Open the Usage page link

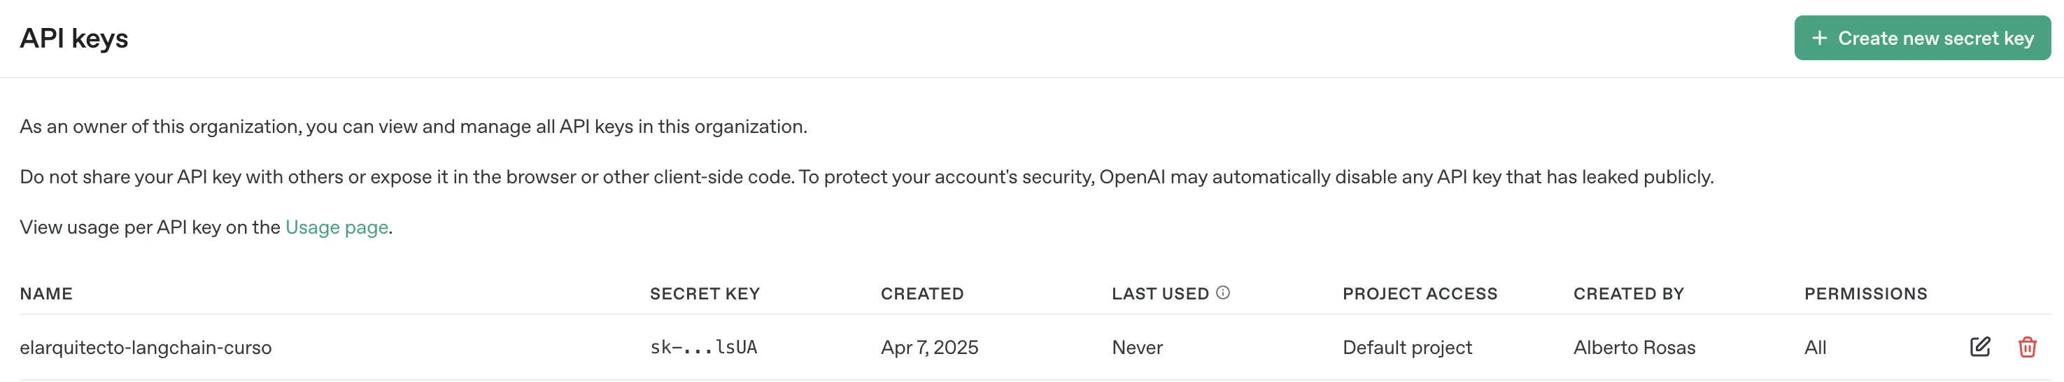coord(337,227)
